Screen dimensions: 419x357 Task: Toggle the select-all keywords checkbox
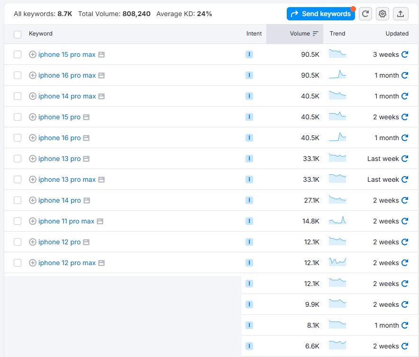click(x=18, y=35)
